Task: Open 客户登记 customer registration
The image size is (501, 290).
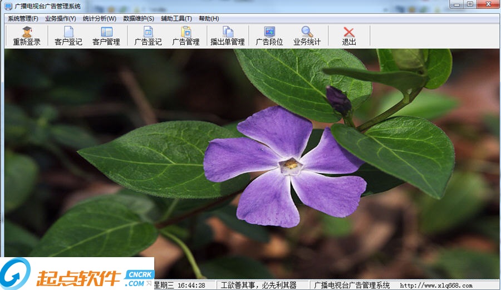Action: [68, 36]
